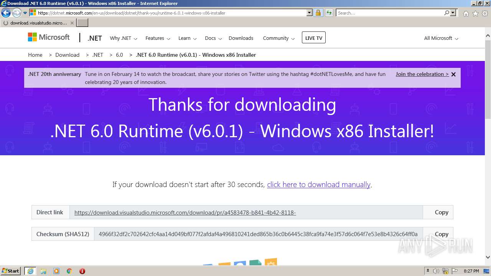Screen dimensions: 491x276
Task: Click the LIVE TV button
Action: tap(314, 38)
